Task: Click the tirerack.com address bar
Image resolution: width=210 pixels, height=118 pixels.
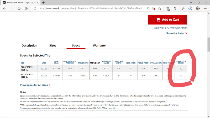Action: tap(91, 8)
